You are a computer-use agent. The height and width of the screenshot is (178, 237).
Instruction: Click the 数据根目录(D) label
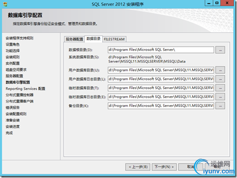coord(81,50)
